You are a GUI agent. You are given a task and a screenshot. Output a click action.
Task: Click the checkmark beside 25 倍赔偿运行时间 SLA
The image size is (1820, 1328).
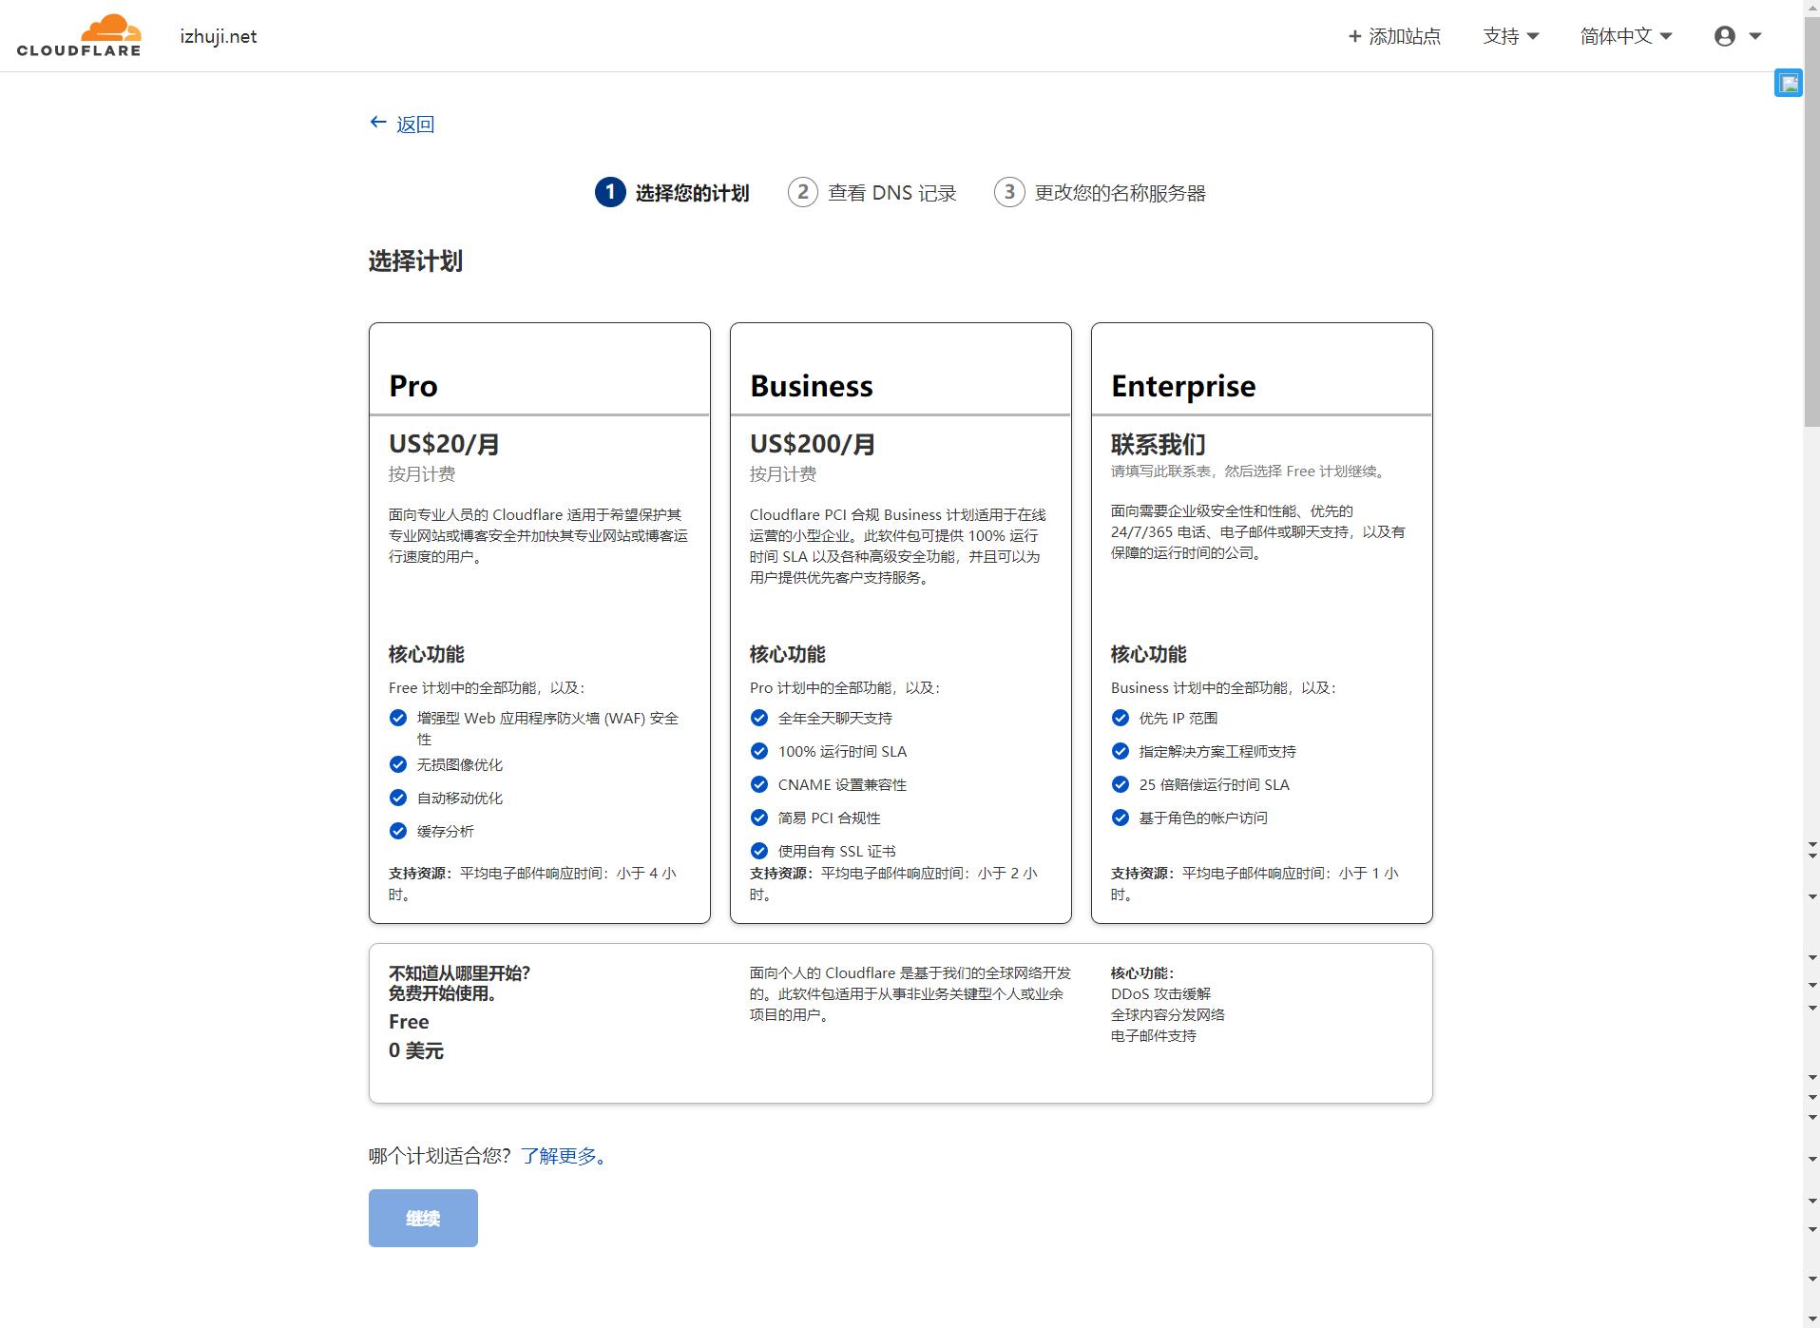coord(1121,784)
